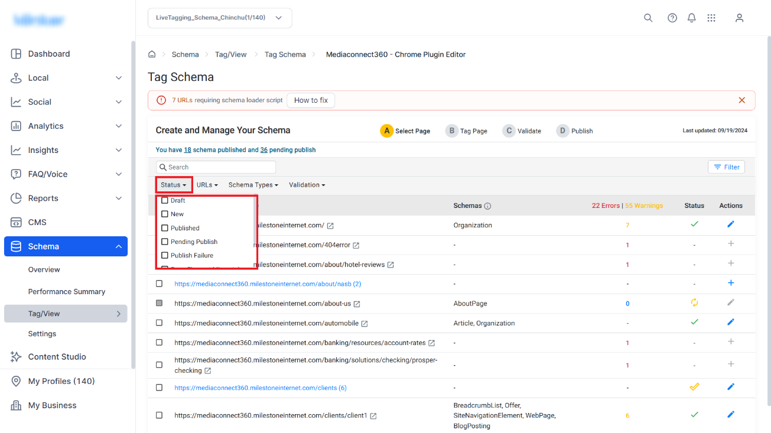Open the user profile icon
This screenshot has height=433, width=771.
click(739, 18)
